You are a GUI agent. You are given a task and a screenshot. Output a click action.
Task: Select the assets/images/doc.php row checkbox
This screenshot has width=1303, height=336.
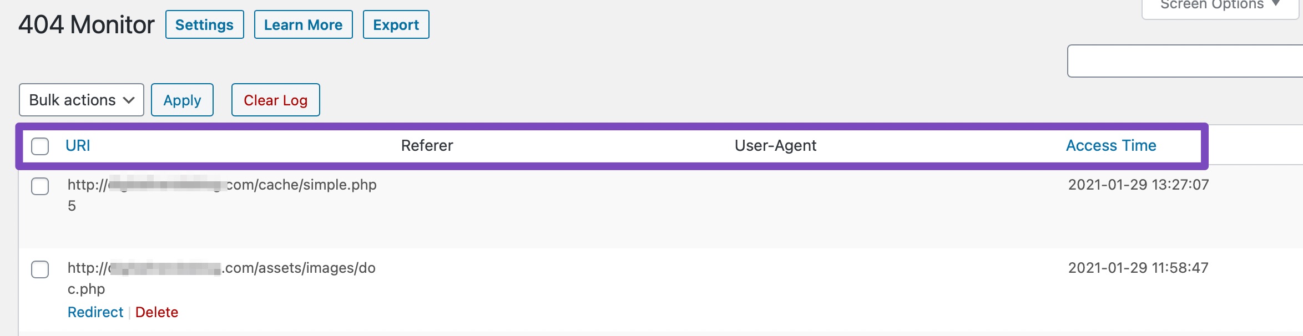[40, 269]
